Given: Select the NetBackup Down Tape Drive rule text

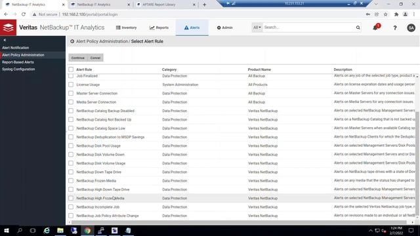Looking at the screenshot, I should [x=99, y=172].
